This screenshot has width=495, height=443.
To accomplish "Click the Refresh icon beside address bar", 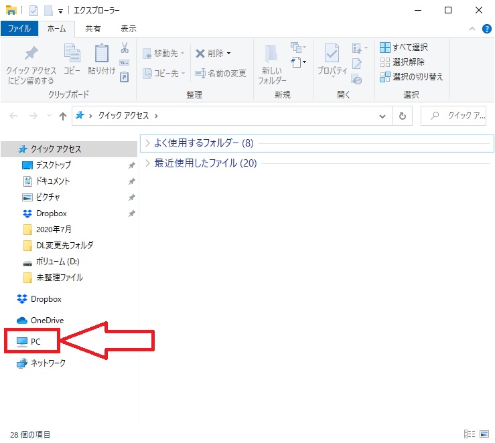I will tap(402, 116).
